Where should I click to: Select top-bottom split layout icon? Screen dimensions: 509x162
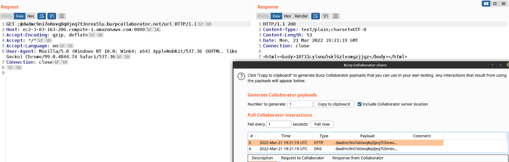click(x=495, y=4)
